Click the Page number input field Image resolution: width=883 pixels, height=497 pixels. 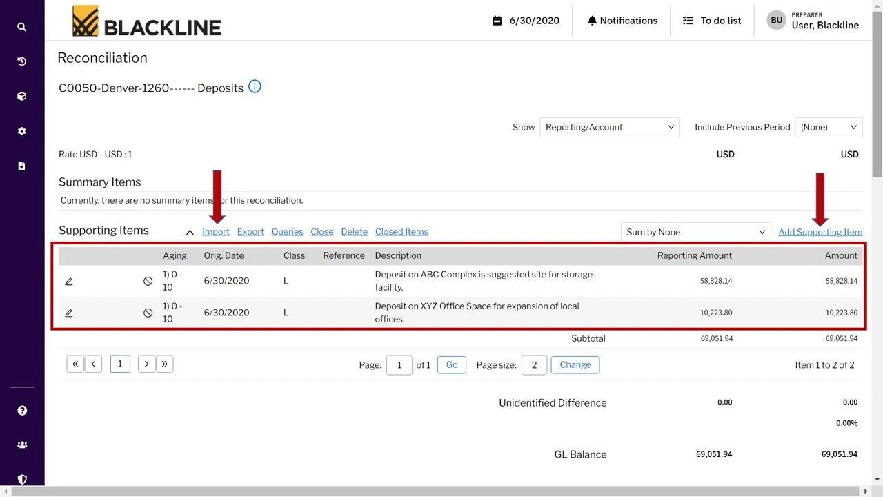pos(399,365)
